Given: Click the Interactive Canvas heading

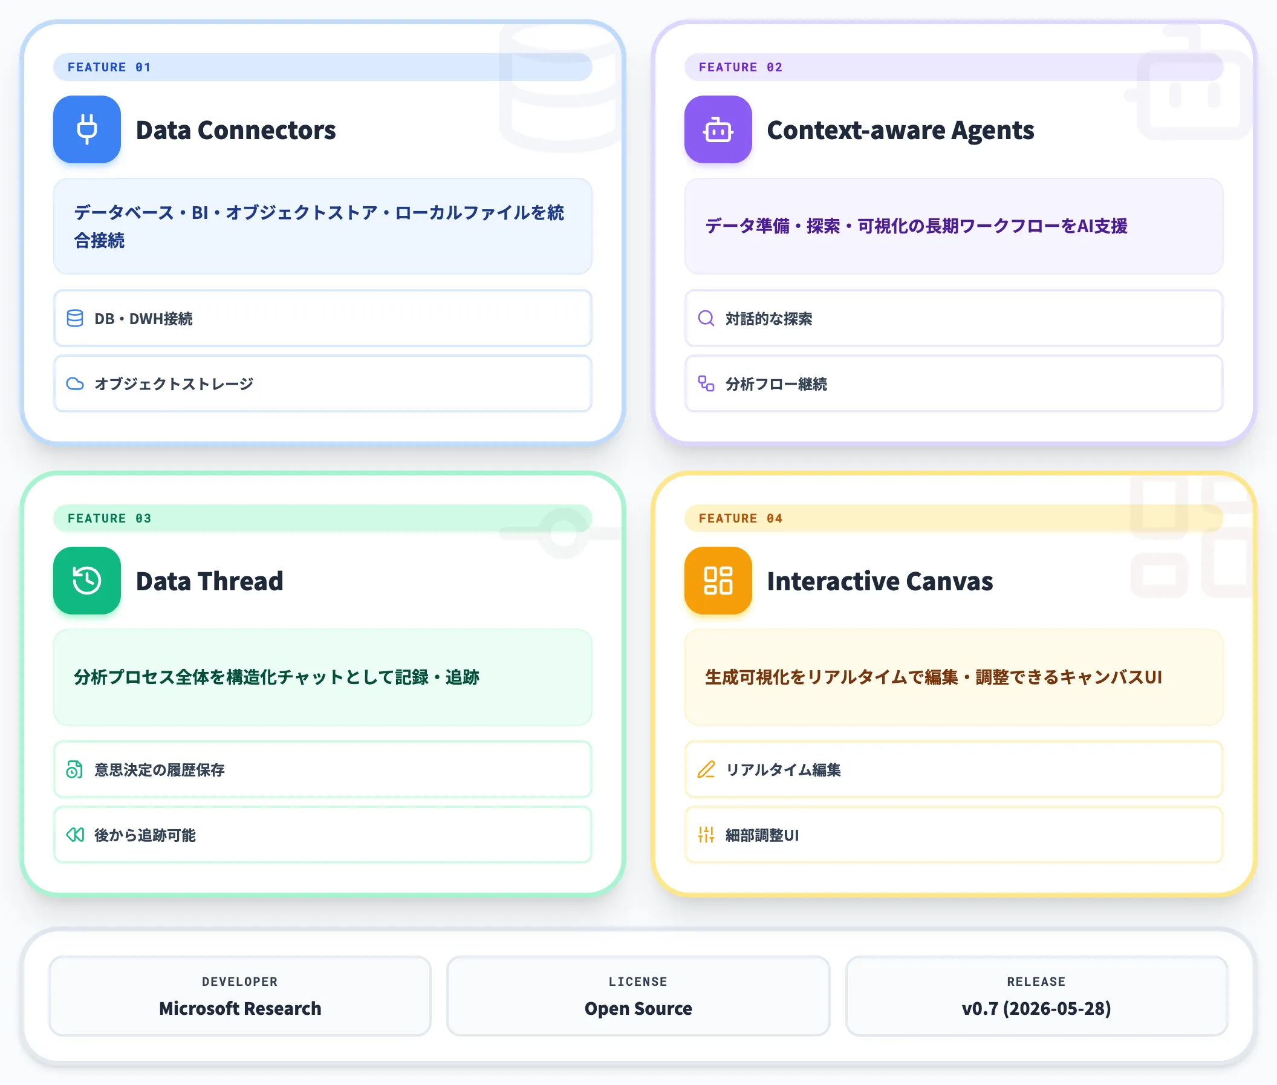Looking at the screenshot, I should pos(880,581).
